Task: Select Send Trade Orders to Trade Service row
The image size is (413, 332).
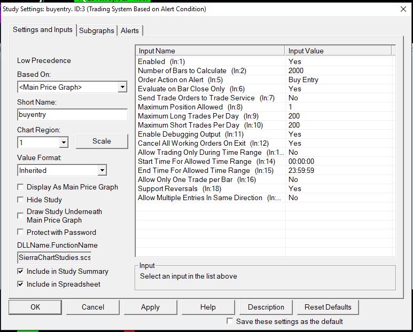Action: (x=211, y=98)
